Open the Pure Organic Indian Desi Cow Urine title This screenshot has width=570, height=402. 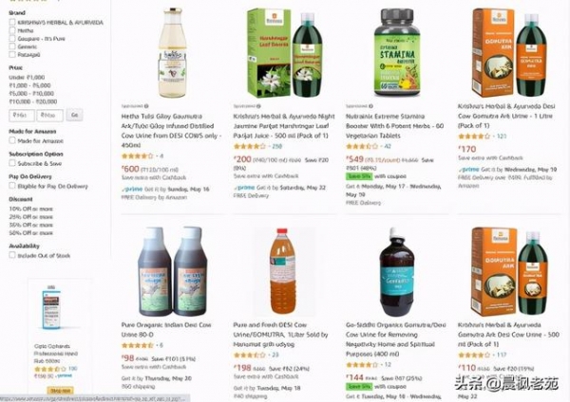[166, 329]
